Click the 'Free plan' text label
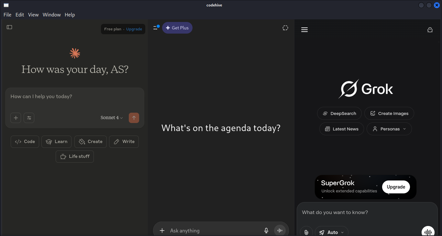442x236 pixels. click(x=113, y=29)
